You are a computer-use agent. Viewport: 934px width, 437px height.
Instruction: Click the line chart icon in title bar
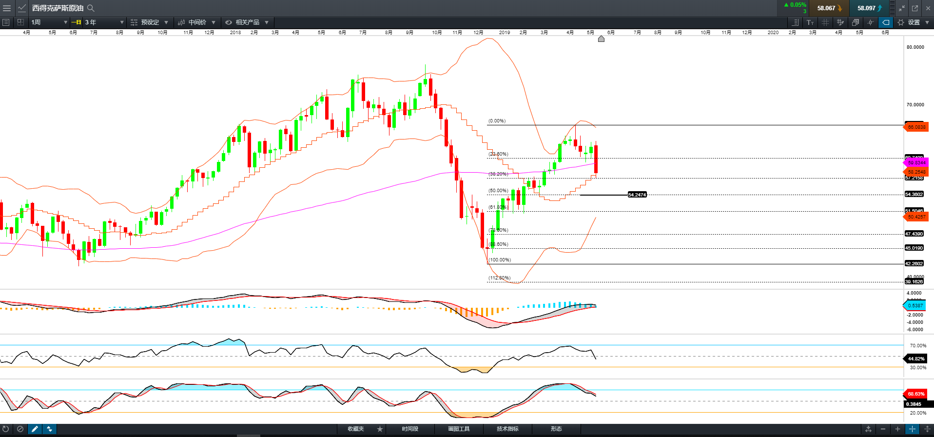(x=22, y=8)
